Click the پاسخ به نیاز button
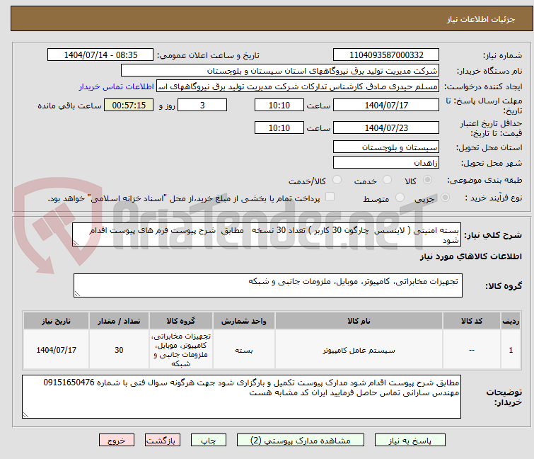This screenshot has width=534, height=459. [410, 441]
